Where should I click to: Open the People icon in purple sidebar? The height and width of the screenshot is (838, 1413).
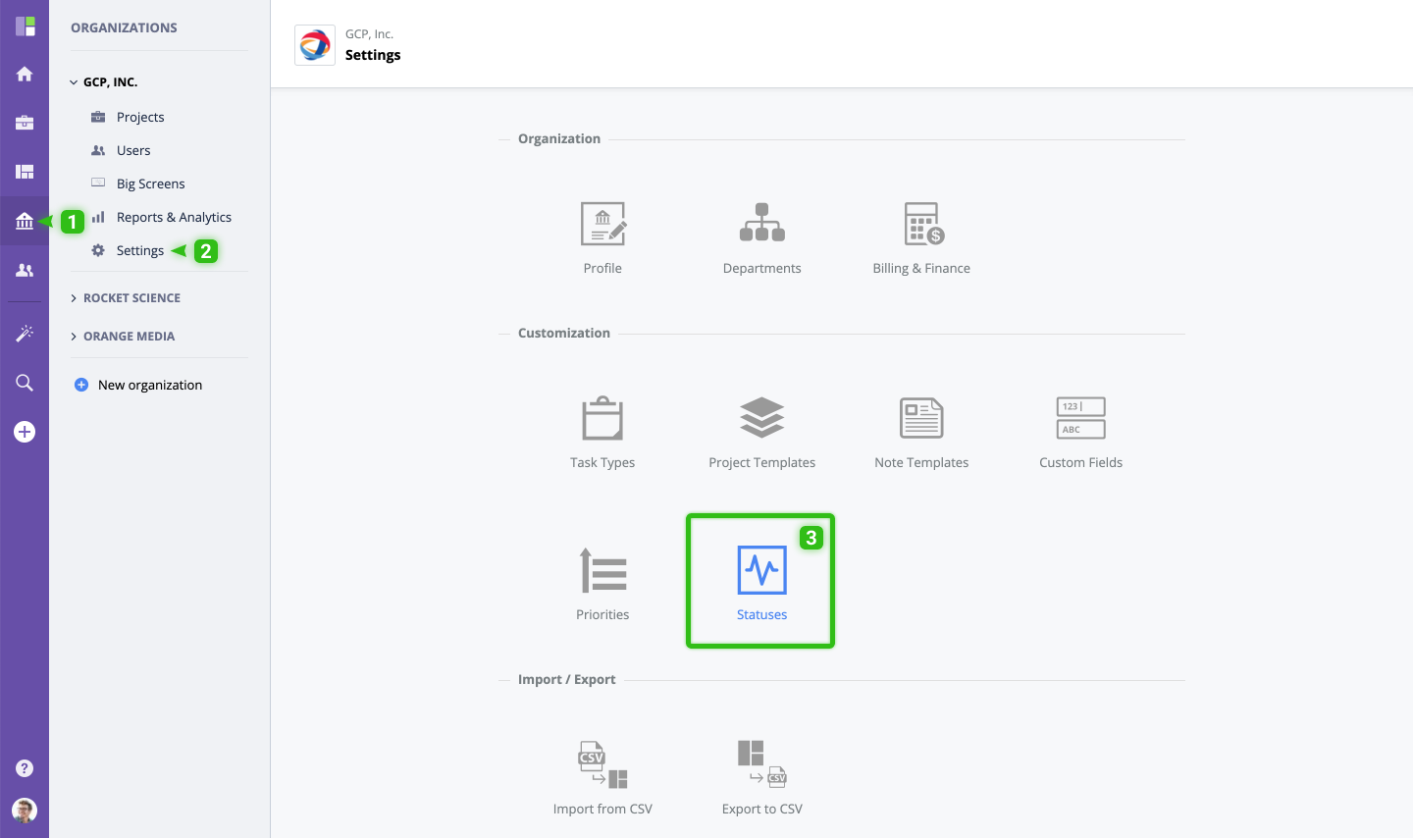[x=25, y=270]
